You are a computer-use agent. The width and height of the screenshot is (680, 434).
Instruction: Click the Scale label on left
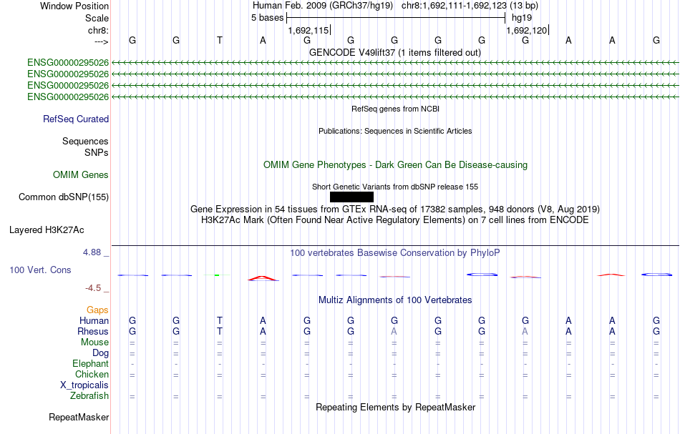coord(97,18)
